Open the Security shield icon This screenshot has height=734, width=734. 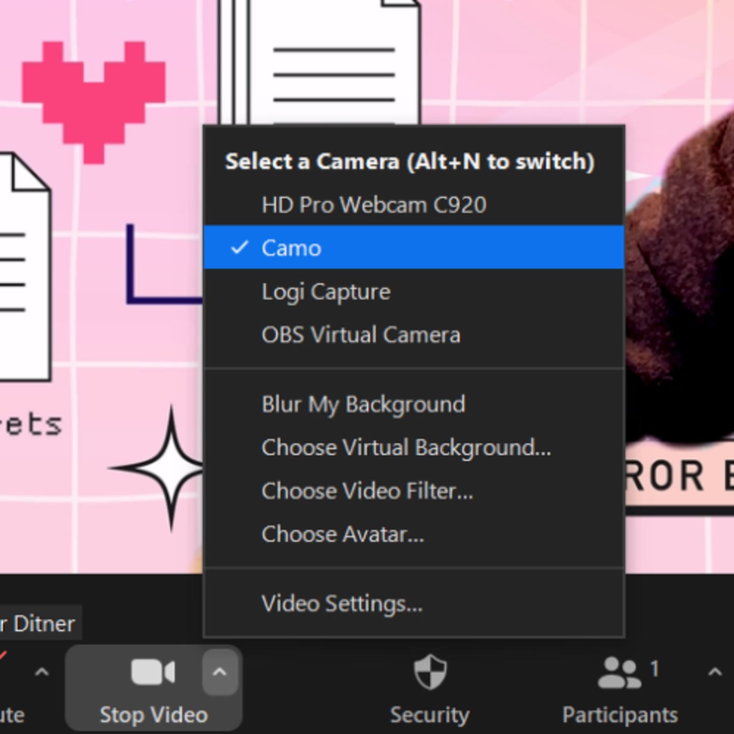point(430,671)
